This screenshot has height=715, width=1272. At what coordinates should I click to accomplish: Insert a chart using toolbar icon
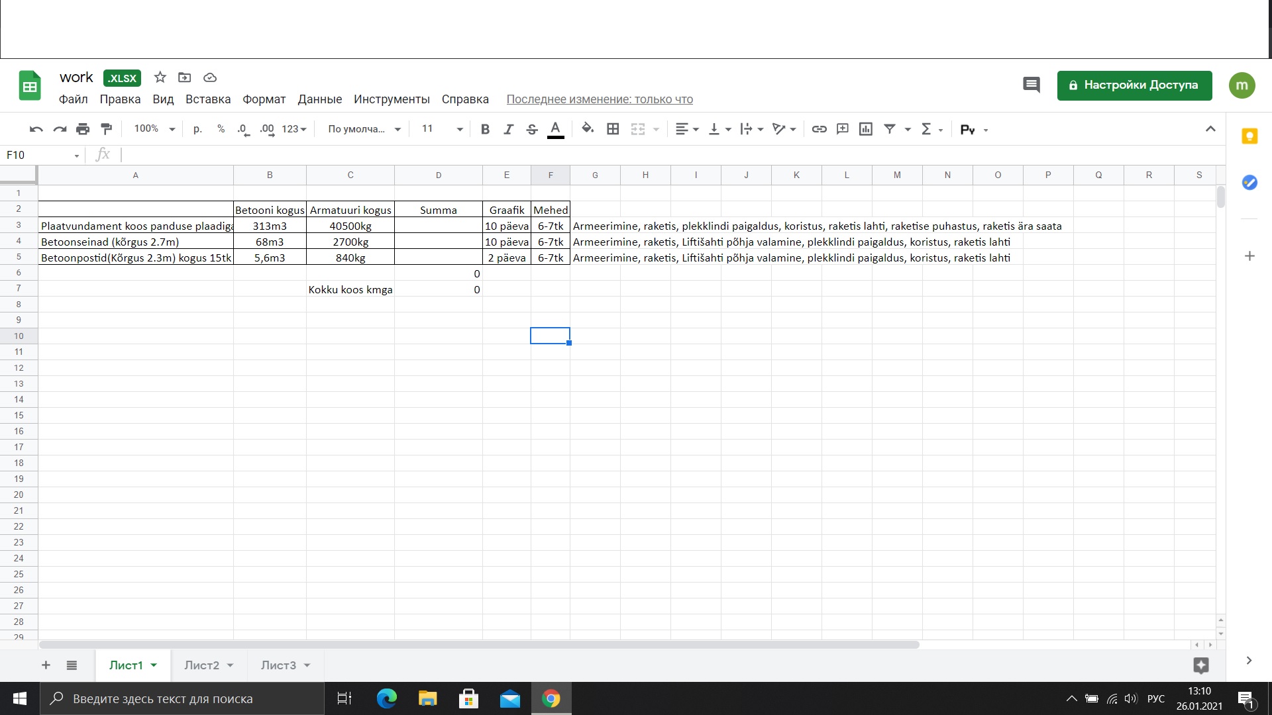click(865, 129)
